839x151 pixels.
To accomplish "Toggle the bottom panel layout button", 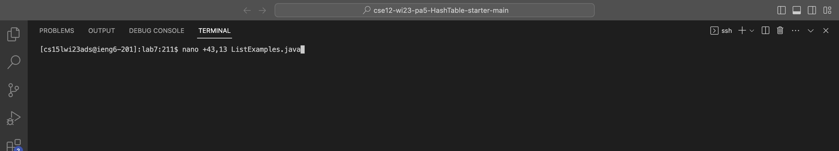I will pos(797,10).
